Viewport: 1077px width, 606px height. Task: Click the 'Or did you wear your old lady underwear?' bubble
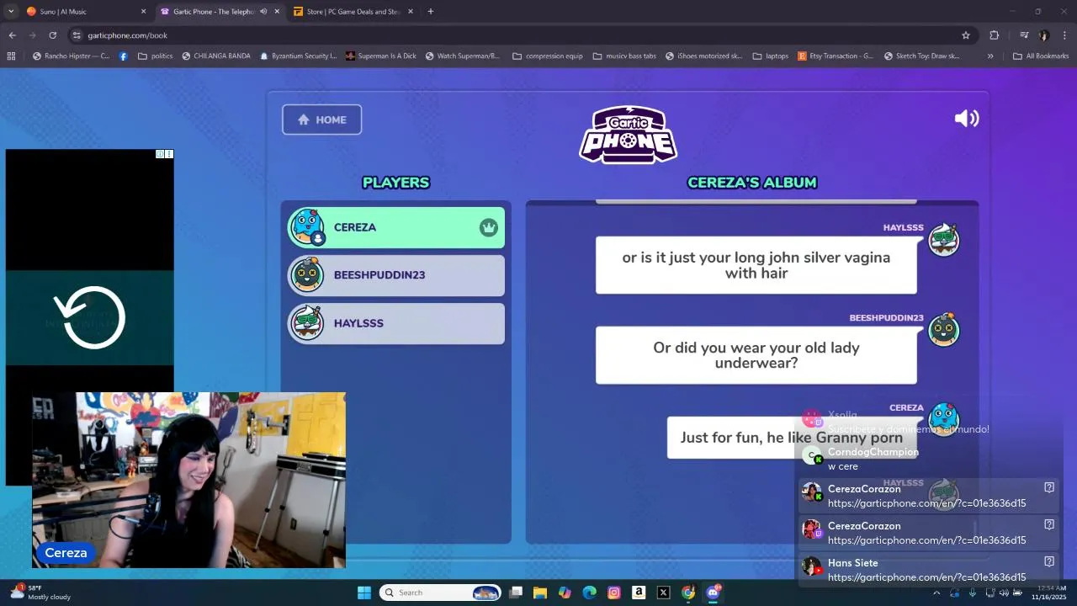756,355
